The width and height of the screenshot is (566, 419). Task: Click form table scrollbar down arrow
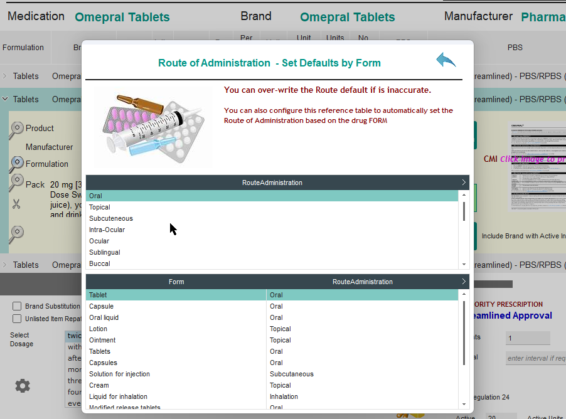tap(464, 404)
